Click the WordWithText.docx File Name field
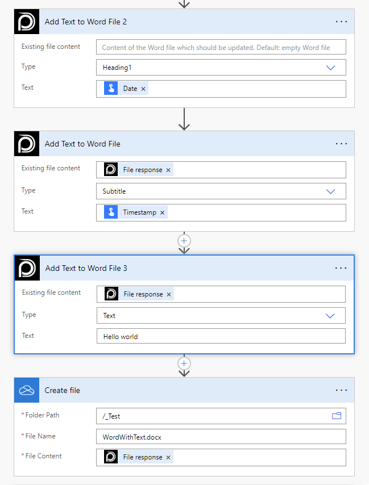The width and height of the screenshot is (369, 485). 221,436
